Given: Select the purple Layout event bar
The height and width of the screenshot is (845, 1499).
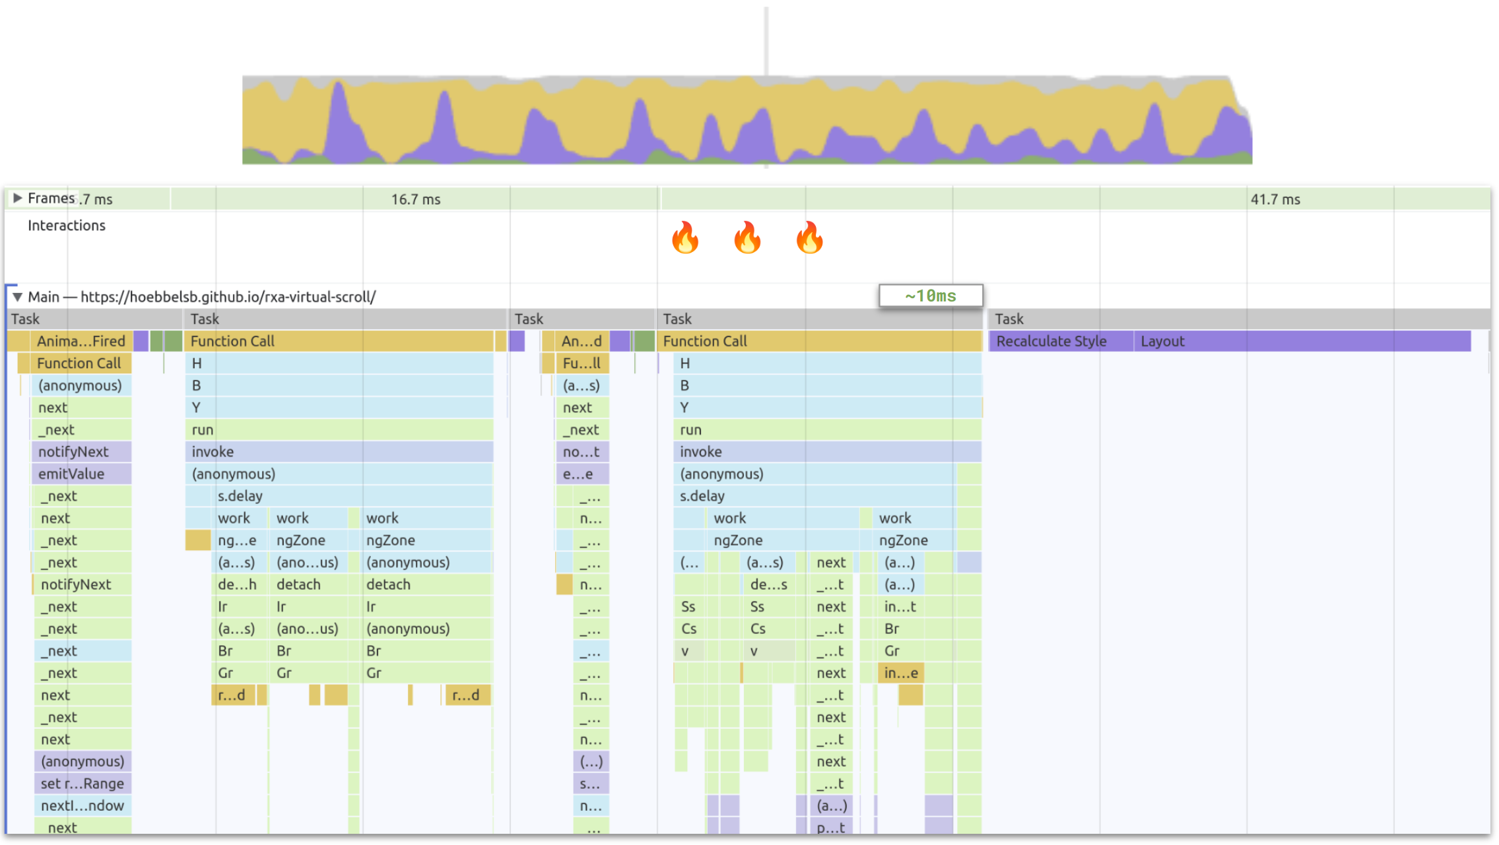Looking at the screenshot, I should [1300, 341].
